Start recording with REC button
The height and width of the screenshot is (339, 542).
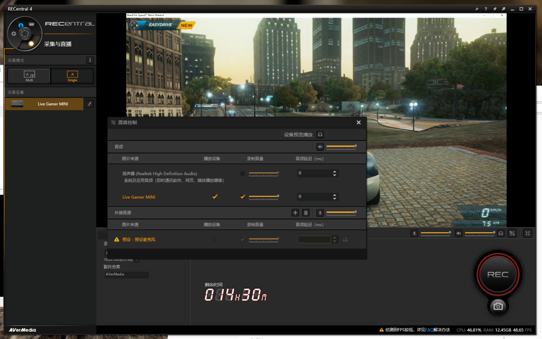pos(498,274)
